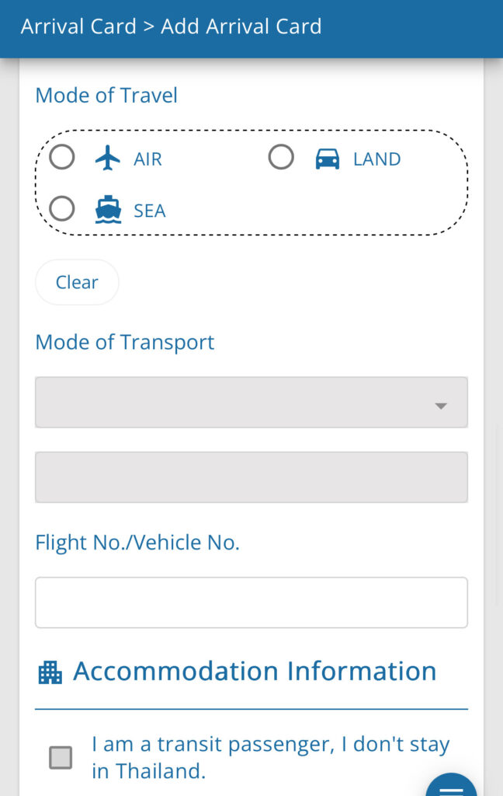Viewport: 503px width, 796px height.
Task: Click the transit passenger statement text
Action: pos(271,757)
